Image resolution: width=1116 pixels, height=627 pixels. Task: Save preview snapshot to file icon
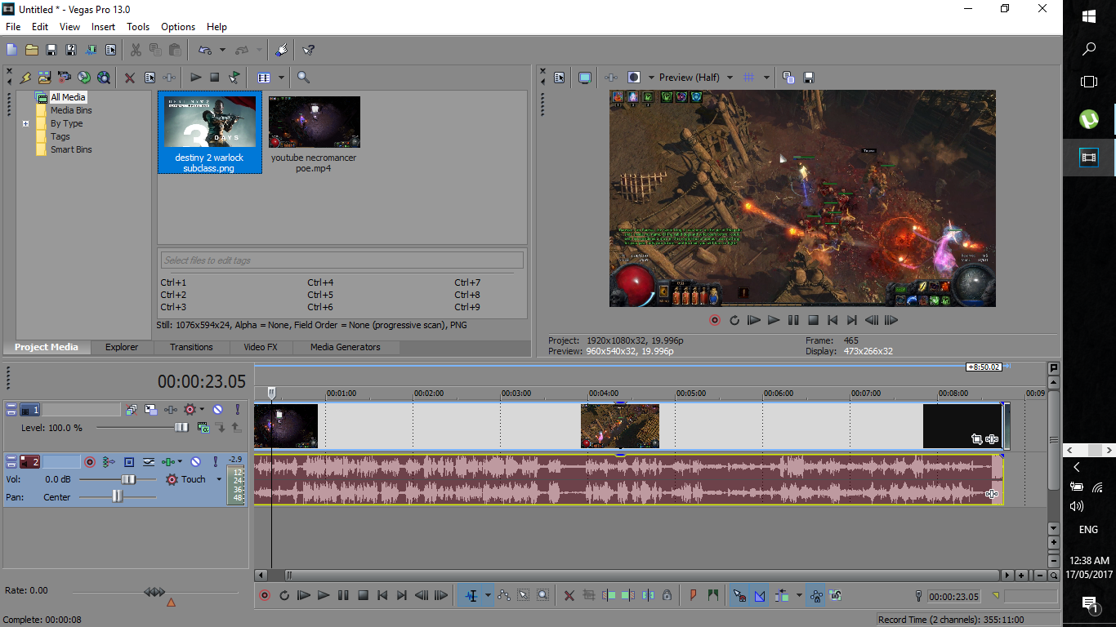point(809,78)
